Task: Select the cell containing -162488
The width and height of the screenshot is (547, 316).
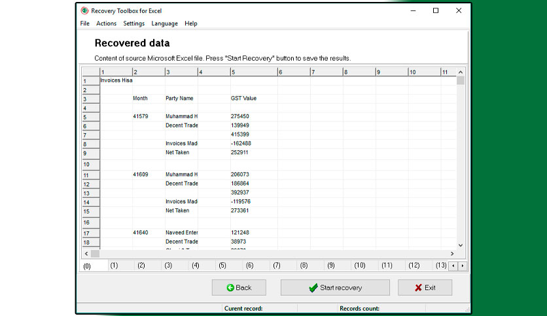Action: pos(254,144)
